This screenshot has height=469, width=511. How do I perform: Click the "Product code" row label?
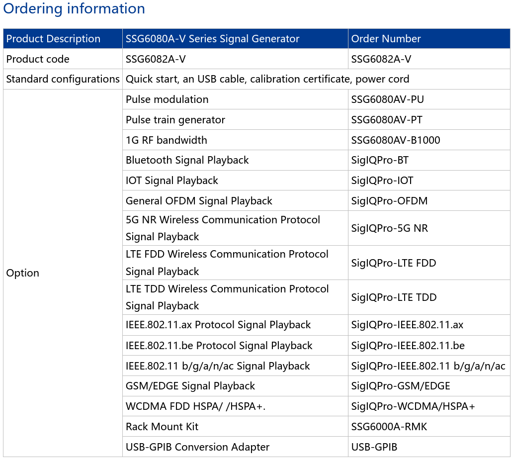pos(38,59)
